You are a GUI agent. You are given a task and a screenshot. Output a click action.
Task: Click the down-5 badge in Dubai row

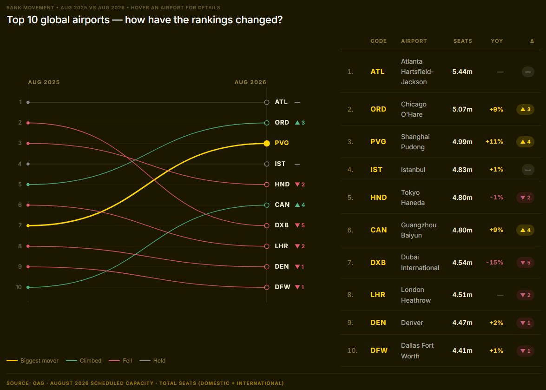pos(525,263)
